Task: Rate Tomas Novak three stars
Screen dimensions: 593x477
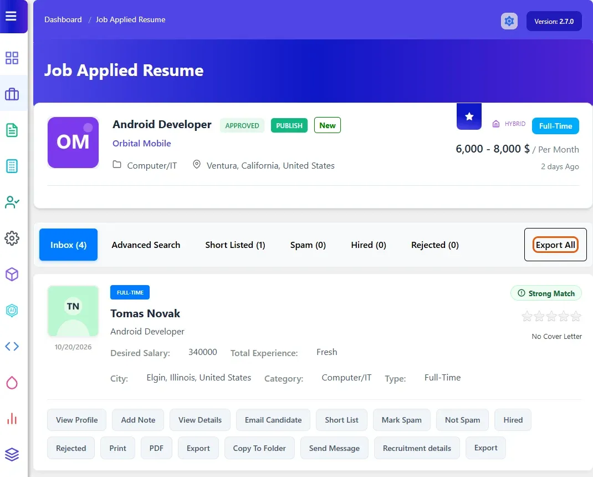Action: [x=551, y=316]
